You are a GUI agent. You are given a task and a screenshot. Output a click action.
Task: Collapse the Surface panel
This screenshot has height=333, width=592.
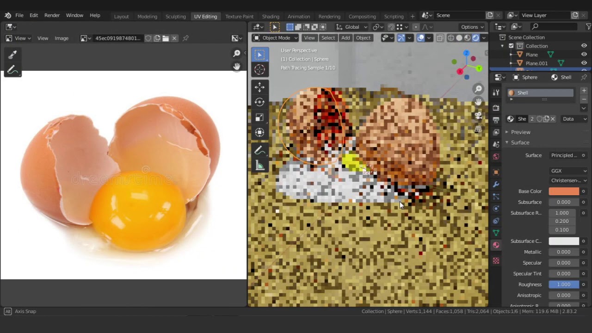[520, 142]
